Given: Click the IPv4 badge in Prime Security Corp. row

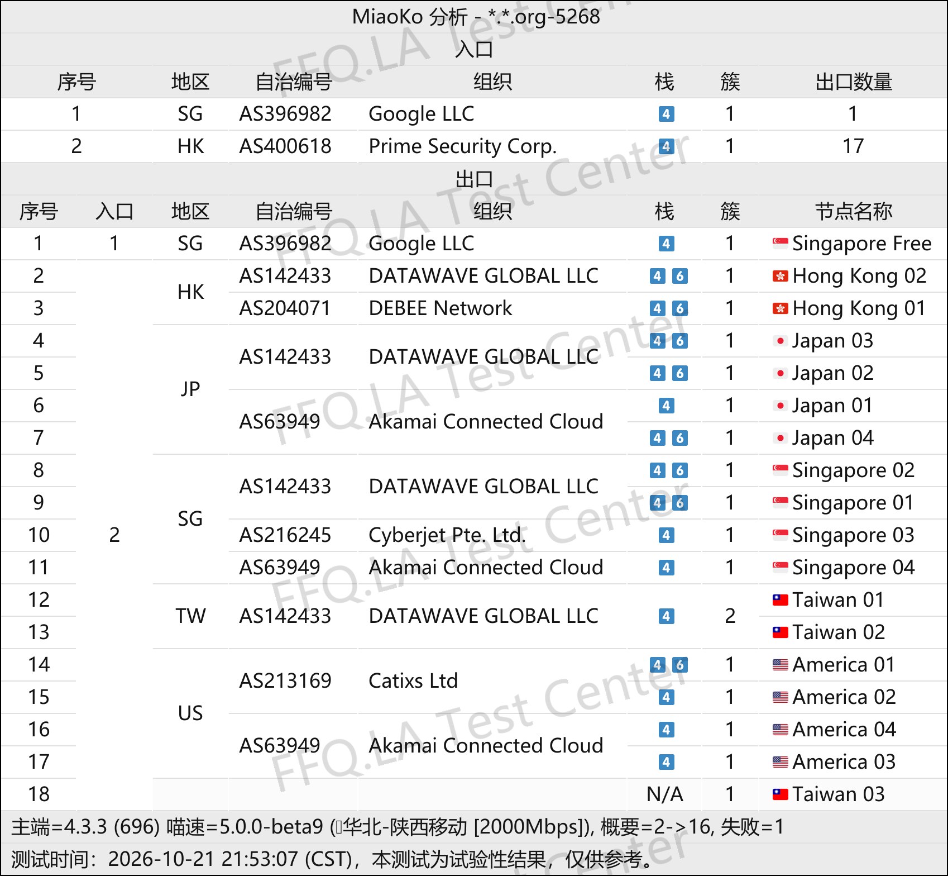Looking at the screenshot, I should [x=666, y=146].
